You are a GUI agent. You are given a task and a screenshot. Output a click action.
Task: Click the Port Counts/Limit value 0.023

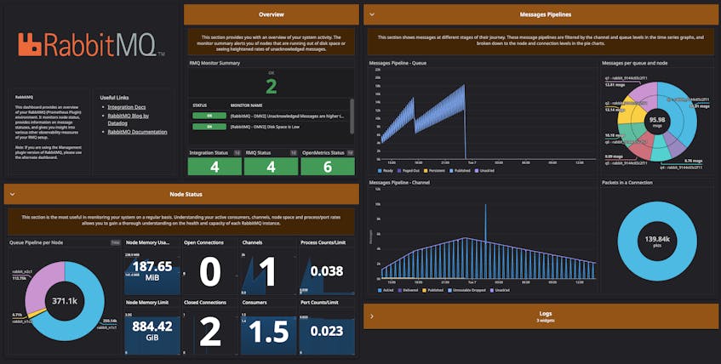[327, 331]
